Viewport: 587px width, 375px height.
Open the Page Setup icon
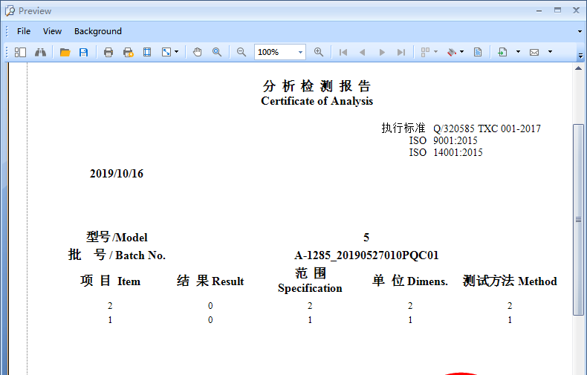coord(147,52)
